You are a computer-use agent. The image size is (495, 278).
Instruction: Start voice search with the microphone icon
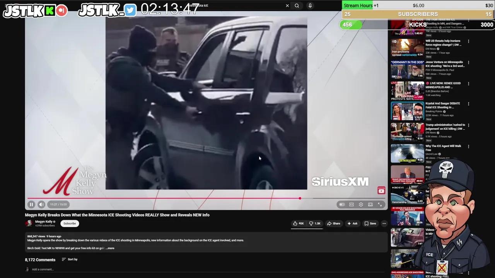pyautogui.click(x=310, y=6)
